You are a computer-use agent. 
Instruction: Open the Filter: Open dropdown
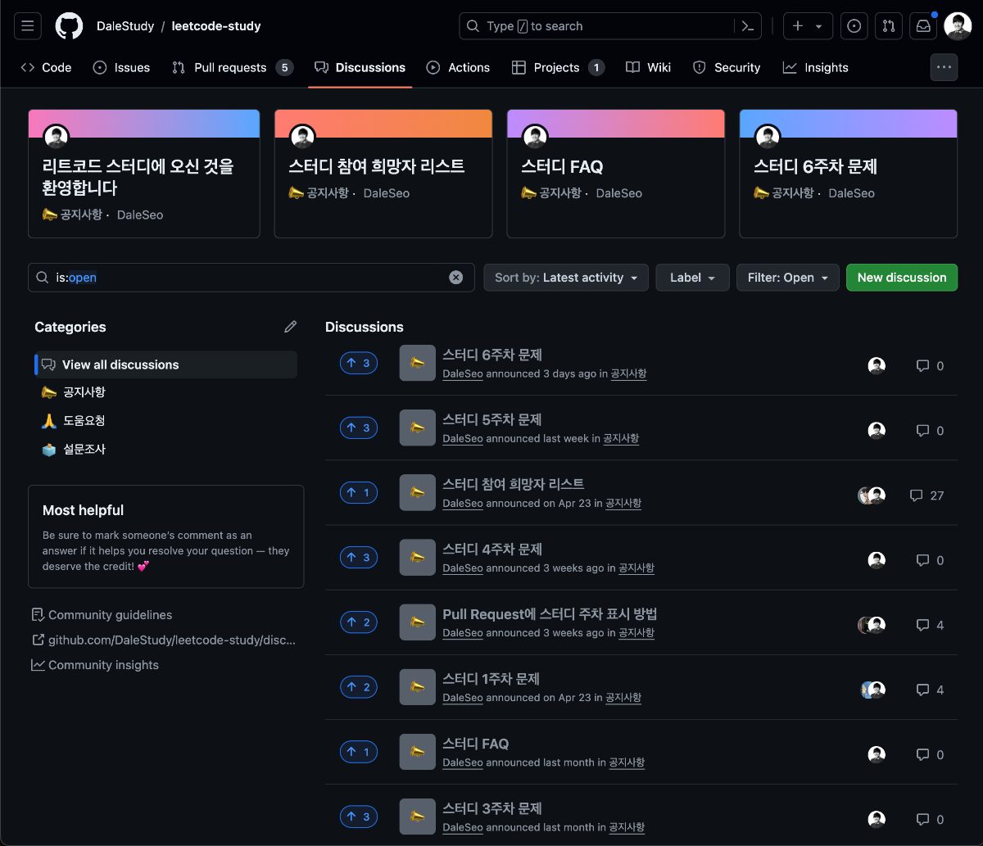point(788,278)
